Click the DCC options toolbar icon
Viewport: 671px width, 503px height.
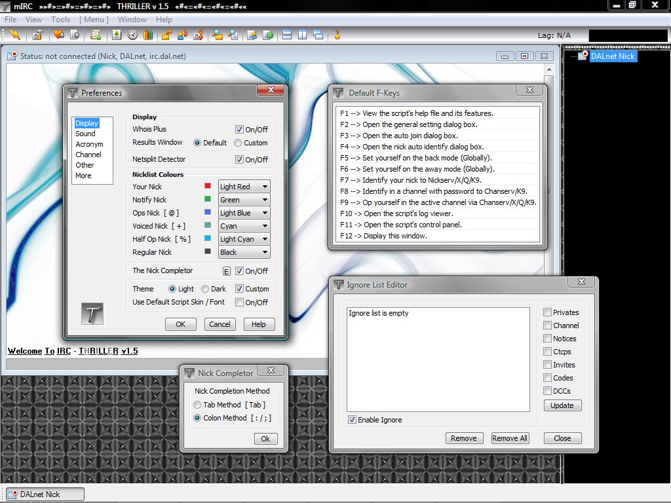pos(198,35)
